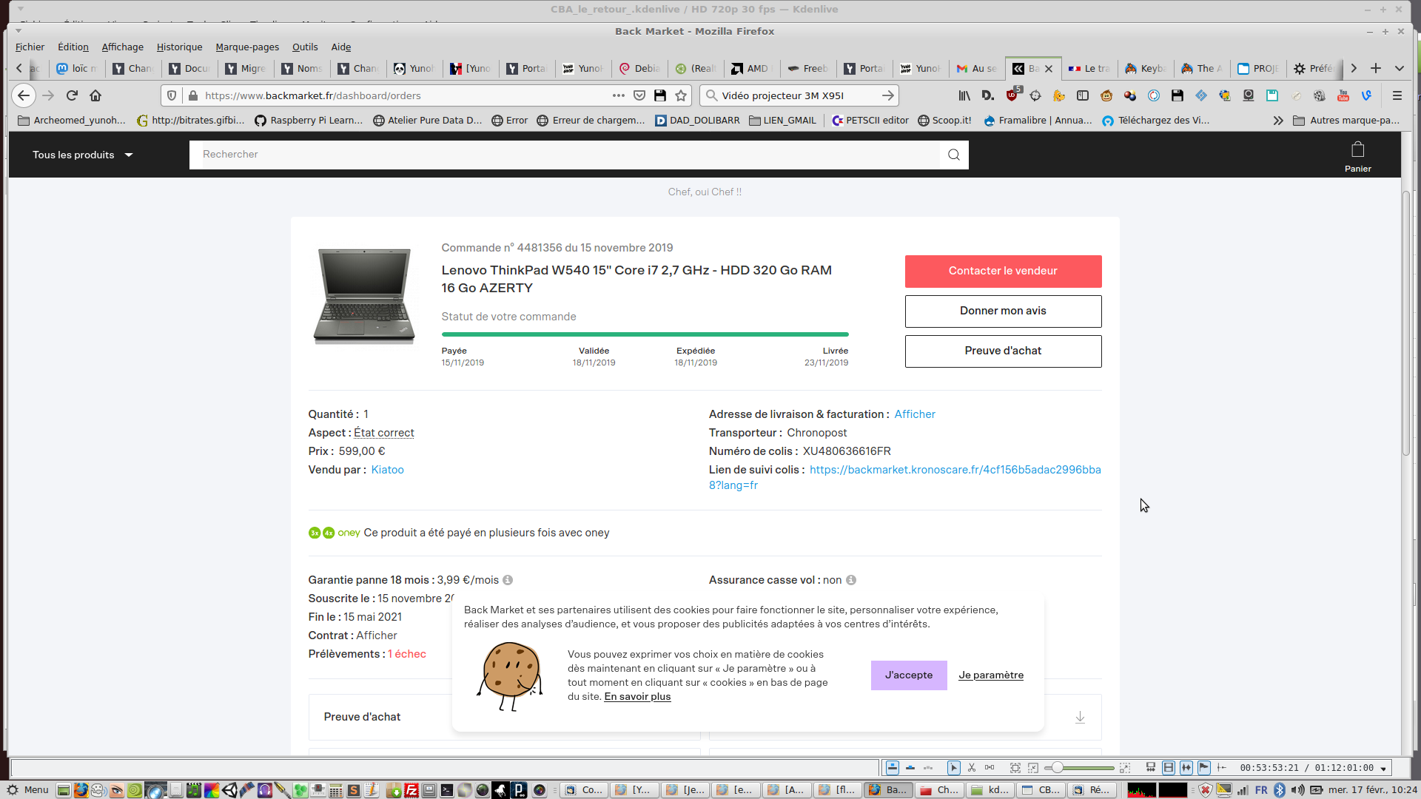Click the shopping cart Panier icon
Image resolution: width=1421 pixels, height=799 pixels.
(x=1357, y=151)
